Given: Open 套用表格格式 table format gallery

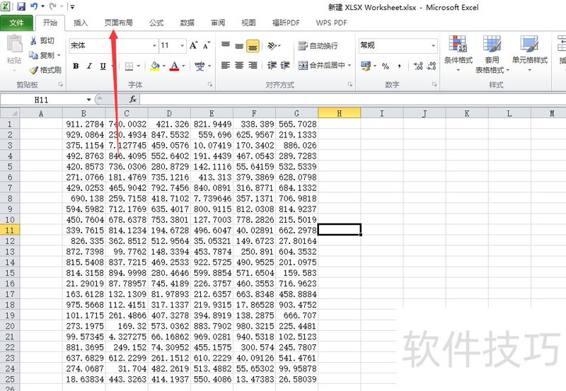Looking at the screenshot, I should tap(492, 54).
